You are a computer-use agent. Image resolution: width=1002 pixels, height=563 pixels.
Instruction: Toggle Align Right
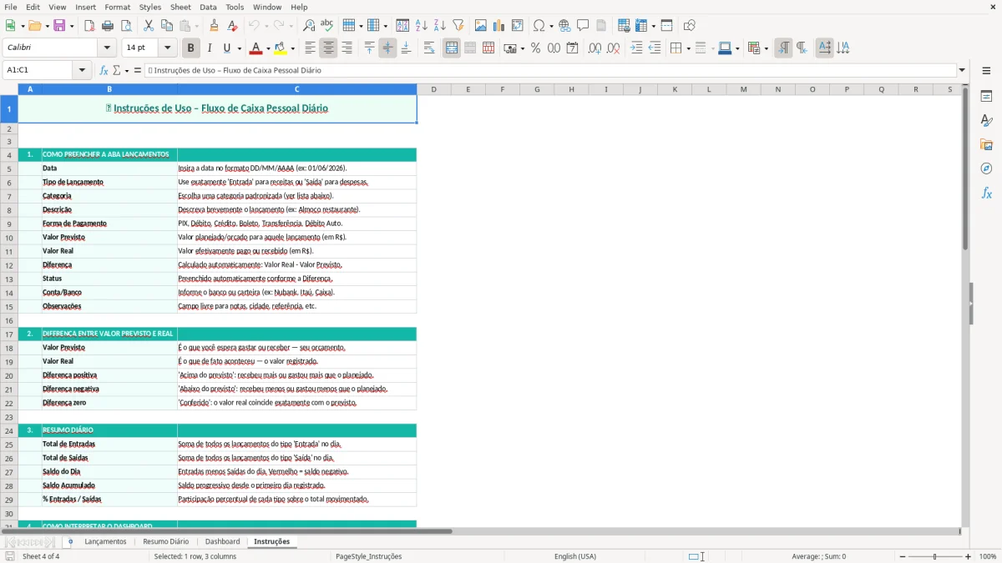click(x=347, y=48)
